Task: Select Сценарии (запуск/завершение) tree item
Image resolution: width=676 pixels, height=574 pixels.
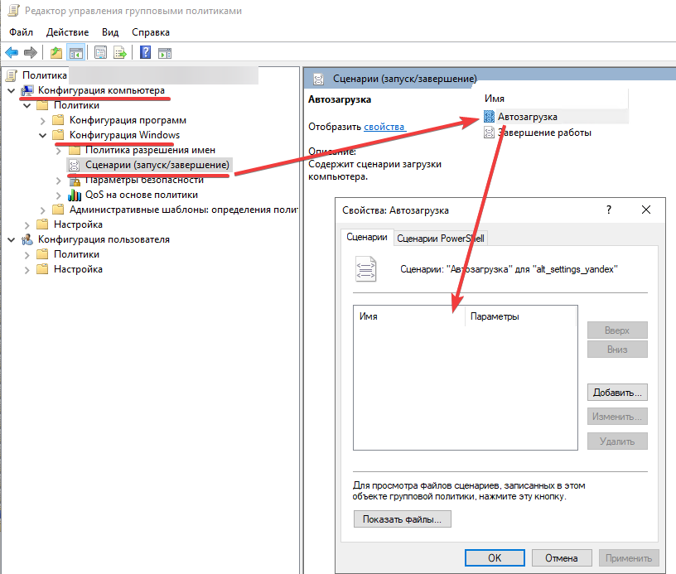Action: (157, 165)
